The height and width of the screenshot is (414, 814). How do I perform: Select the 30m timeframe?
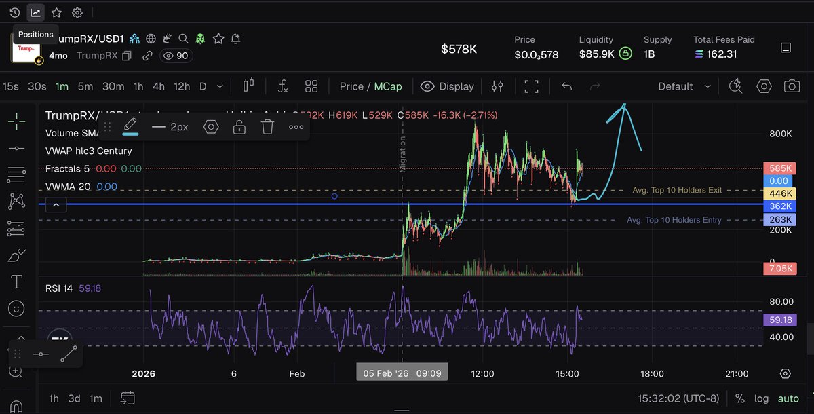(x=113, y=86)
